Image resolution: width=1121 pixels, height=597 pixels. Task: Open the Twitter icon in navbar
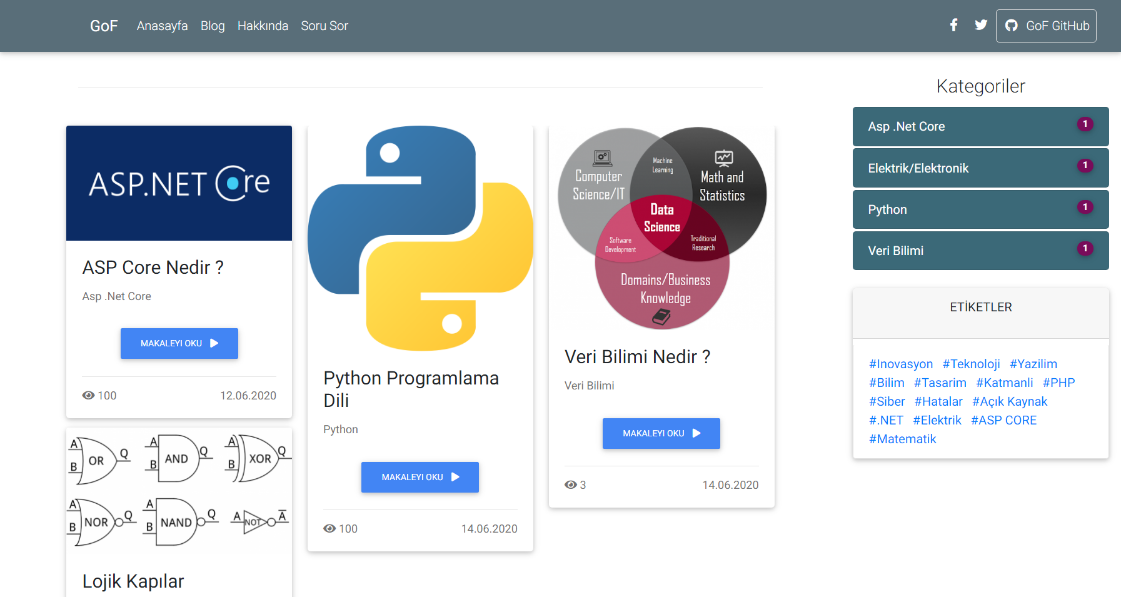[981, 25]
